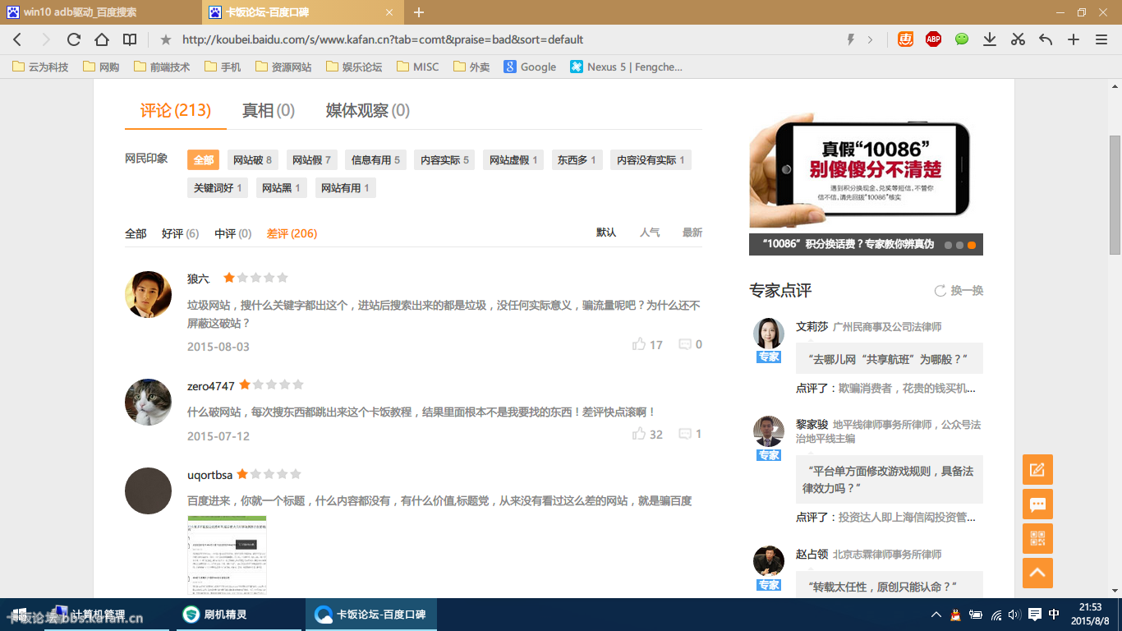Show 好评 (6) reviews
The image size is (1122, 631).
tap(181, 233)
